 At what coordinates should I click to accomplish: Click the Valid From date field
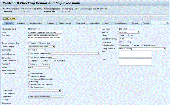(129, 29)
